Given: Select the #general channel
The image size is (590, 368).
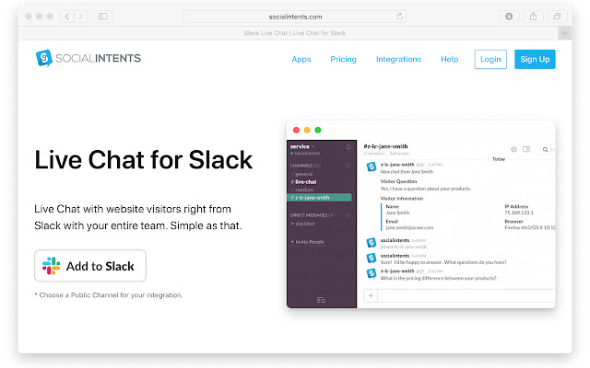Looking at the screenshot, I should [303, 174].
